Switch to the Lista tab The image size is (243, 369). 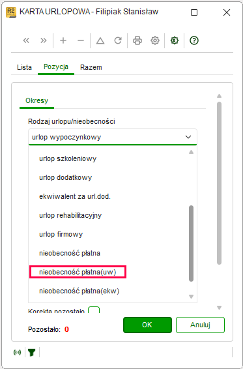(x=24, y=67)
